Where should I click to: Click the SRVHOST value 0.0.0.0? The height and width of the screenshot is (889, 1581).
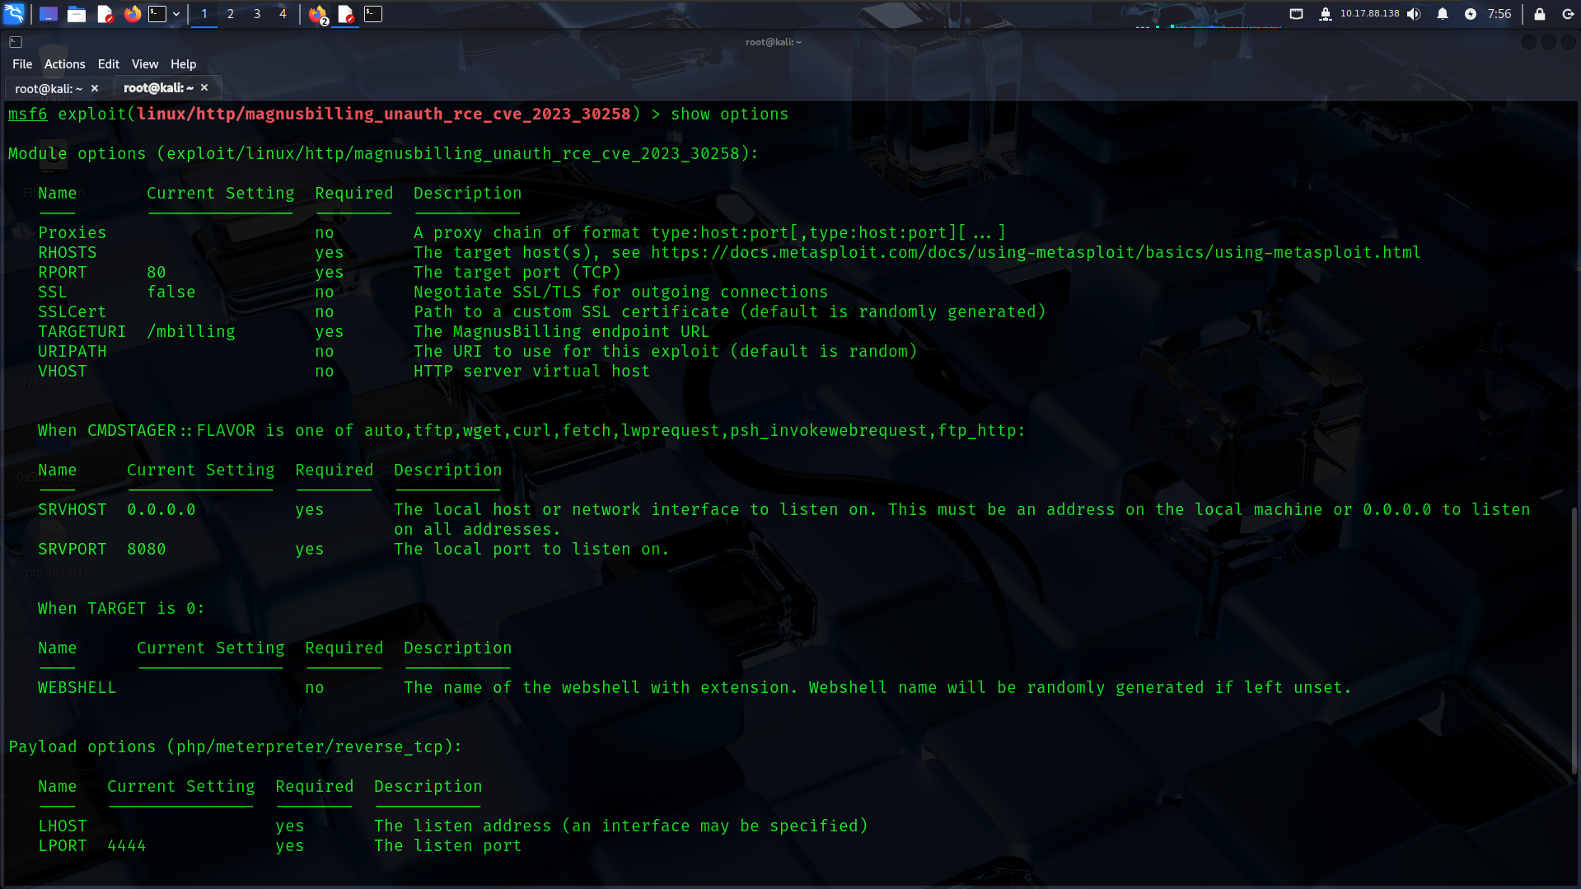161,510
